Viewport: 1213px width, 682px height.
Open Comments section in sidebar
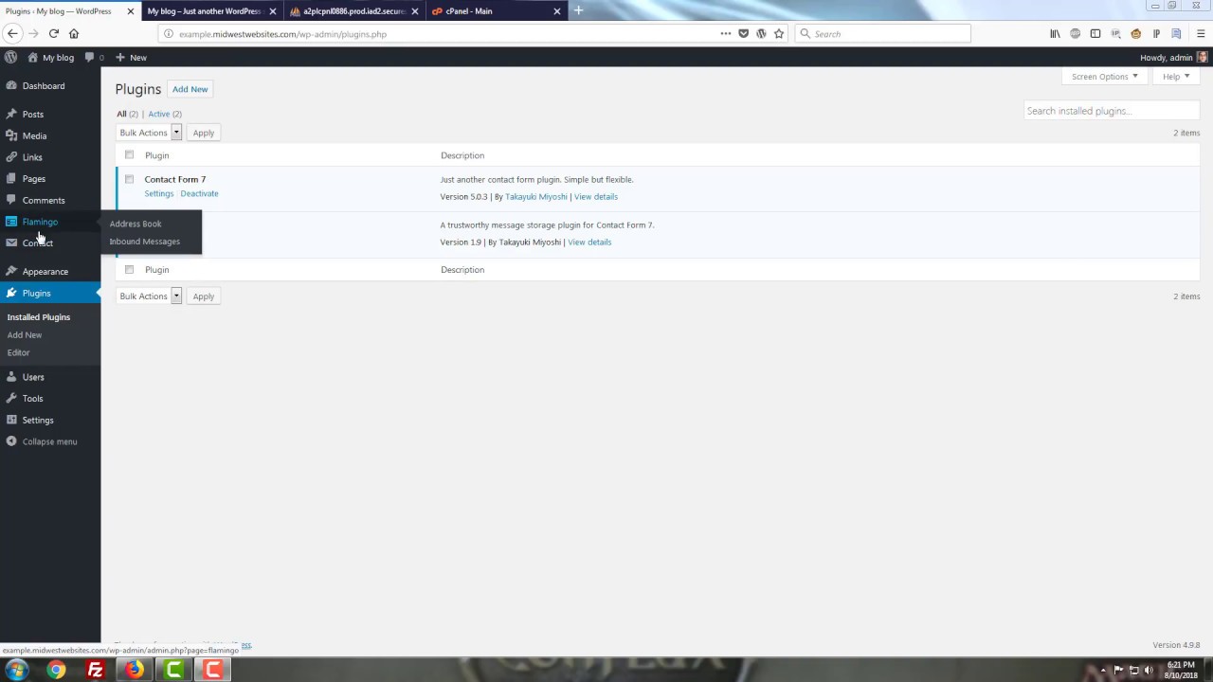44,201
